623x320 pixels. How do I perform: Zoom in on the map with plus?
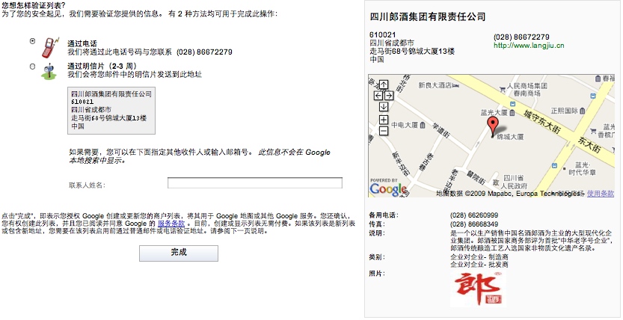(384, 120)
